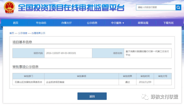The height and width of the screenshot is (105, 184).
Task: Click the 公示信息 breadcrumb link
Action: (23, 33)
